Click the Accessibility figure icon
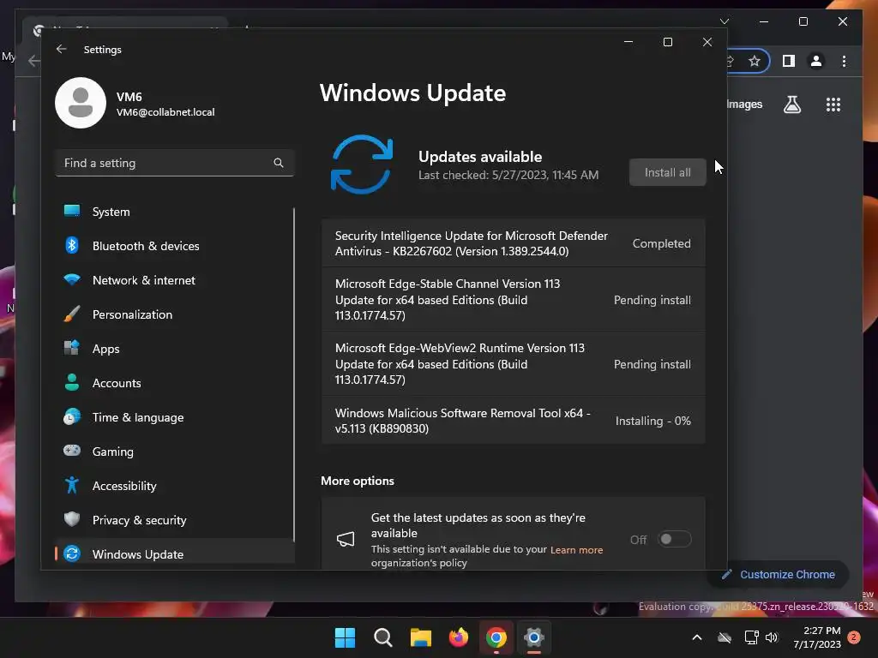878x658 pixels. coord(72,485)
